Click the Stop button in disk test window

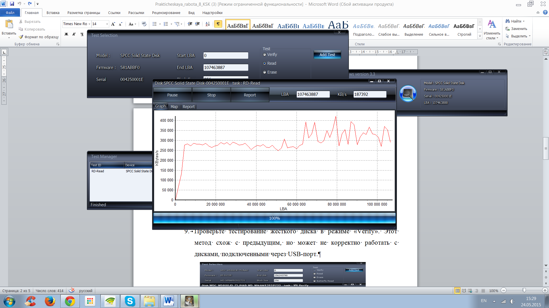211,95
